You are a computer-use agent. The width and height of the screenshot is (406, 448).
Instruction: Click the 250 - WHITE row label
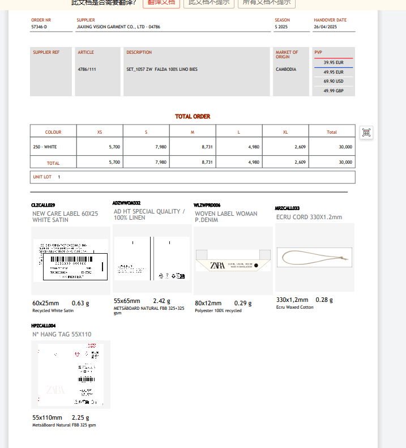[45, 147]
